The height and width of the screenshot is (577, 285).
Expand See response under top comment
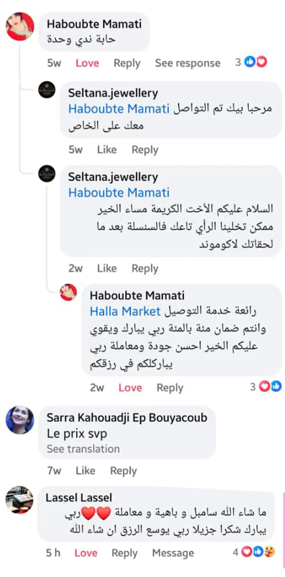188,63
